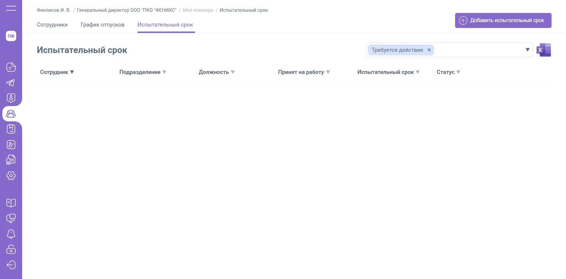Click the padlock icon in sidebar
Image resolution: width=566 pixels, height=279 pixels.
11,249
